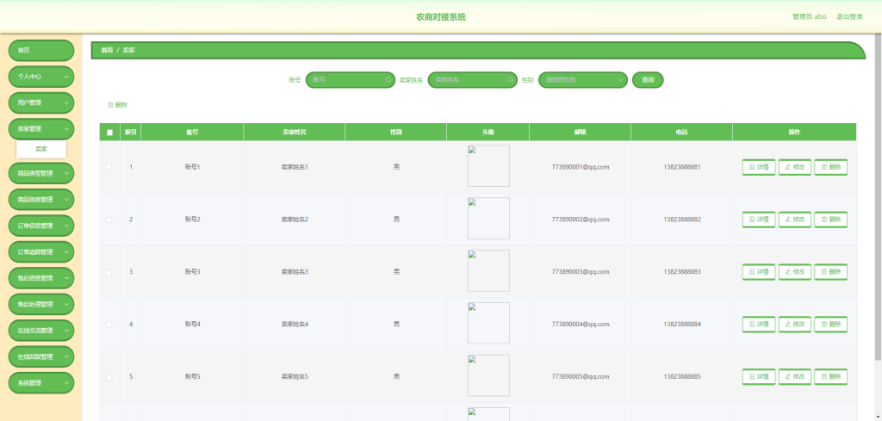Click the 退出登录 link
This screenshot has height=421, width=882.
pos(849,17)
